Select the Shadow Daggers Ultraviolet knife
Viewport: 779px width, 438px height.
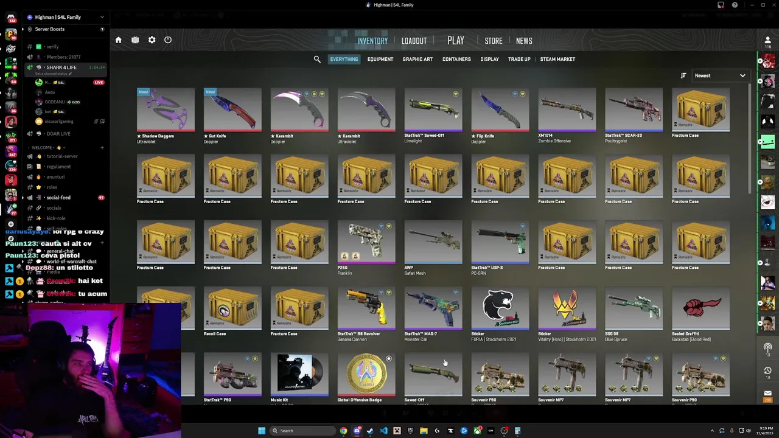click(x=166, y=116)
